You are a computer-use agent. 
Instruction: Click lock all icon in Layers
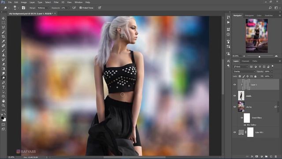tap(256, 76)
